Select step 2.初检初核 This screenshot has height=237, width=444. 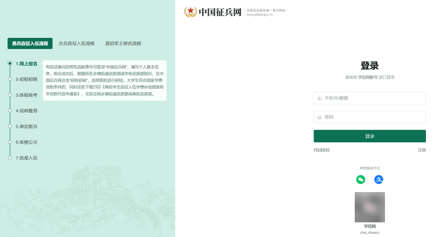coord(26,79)
